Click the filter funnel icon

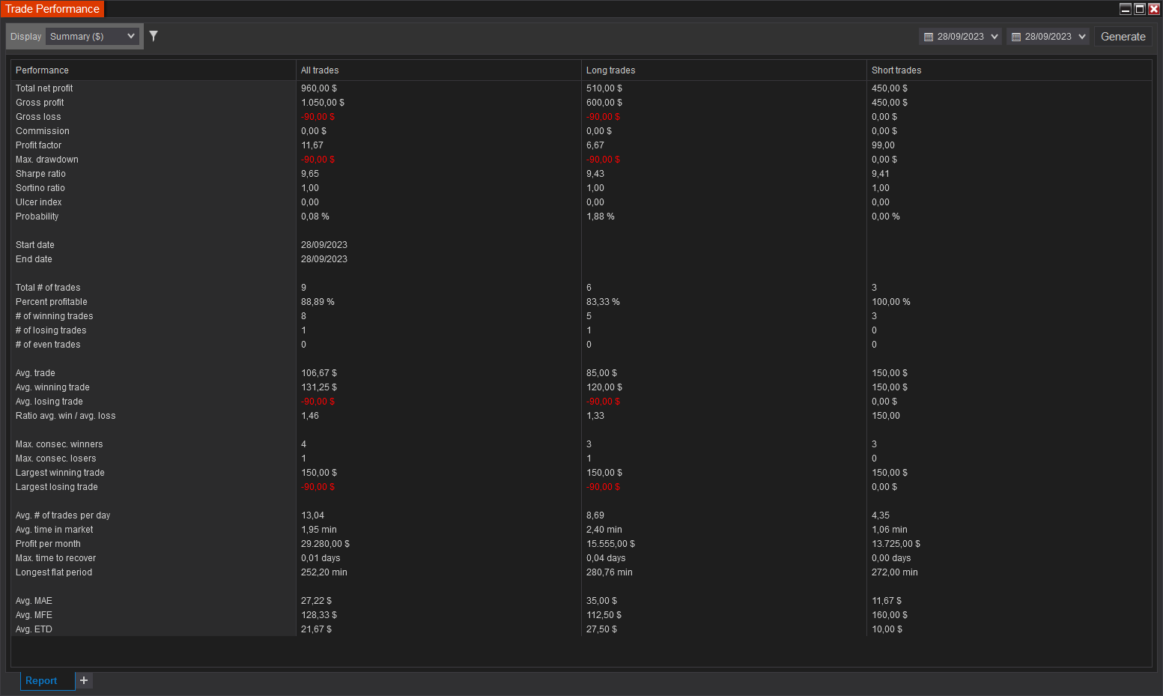[154, 36]
